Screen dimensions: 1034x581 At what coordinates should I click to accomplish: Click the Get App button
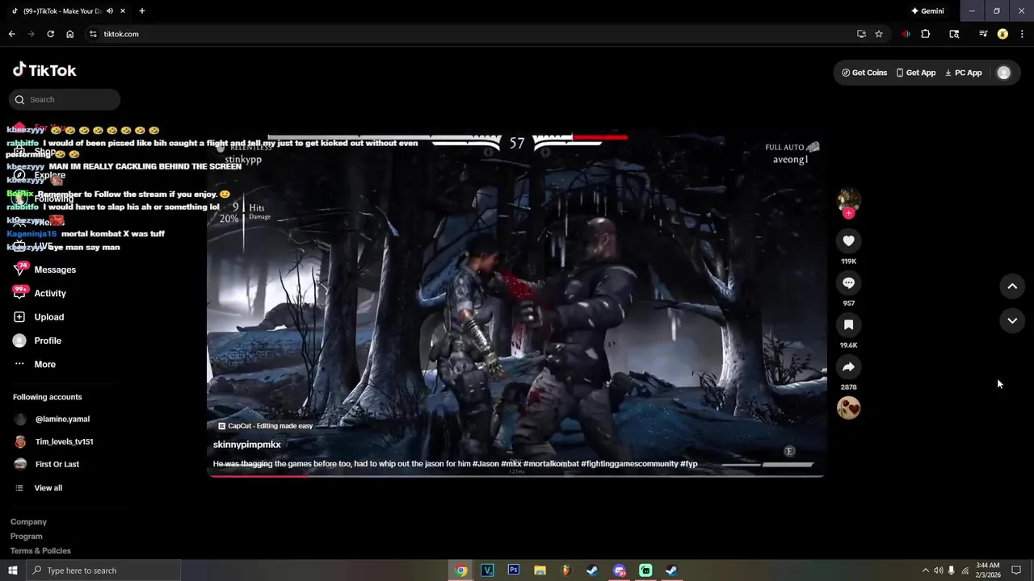(x=915, y=73)
